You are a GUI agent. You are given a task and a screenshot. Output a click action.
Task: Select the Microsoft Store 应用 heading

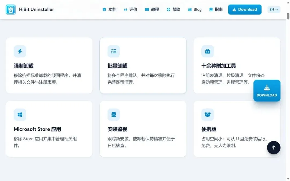[x=37, y=129]
